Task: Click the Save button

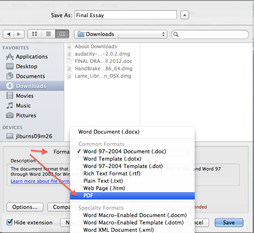Action: point(229,222)
